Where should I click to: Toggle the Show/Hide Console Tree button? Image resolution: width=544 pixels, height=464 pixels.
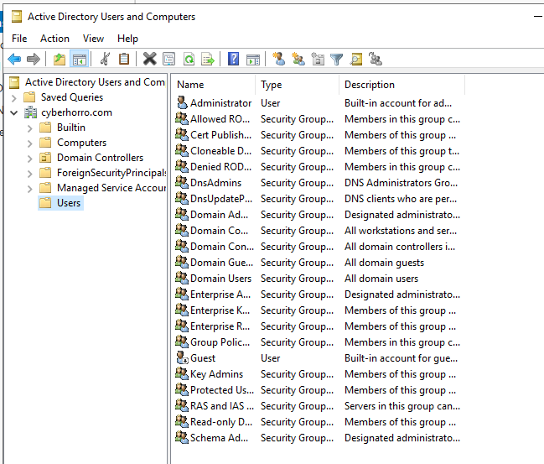(80, 59)
